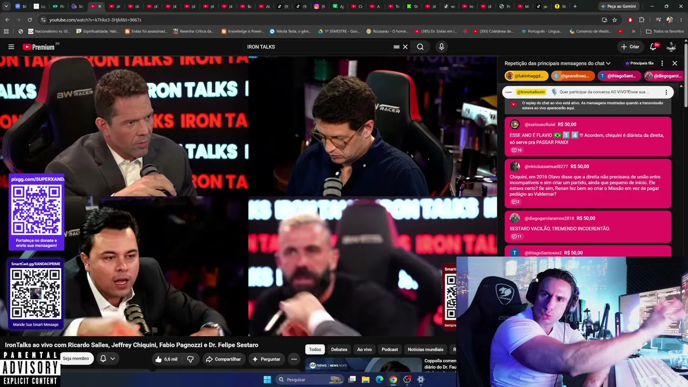Open the SBT News recommended video thumbnail

[363, 365]
